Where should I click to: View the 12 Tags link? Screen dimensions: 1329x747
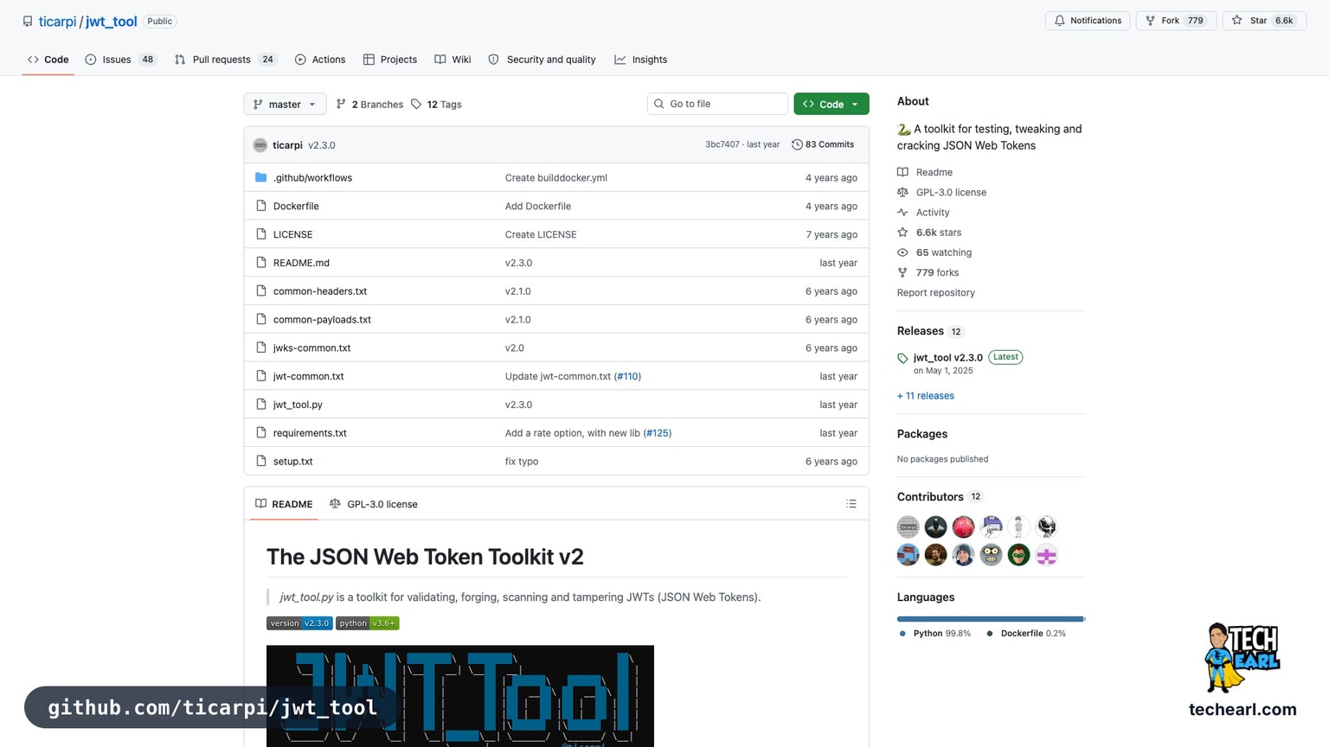click(436, 105)
